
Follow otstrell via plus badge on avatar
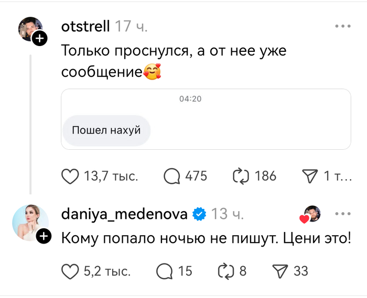[x=40, y=38]
